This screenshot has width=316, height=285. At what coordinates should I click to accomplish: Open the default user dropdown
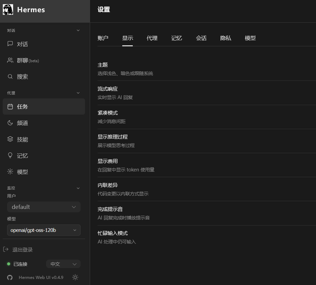click(x=44, y=207)
